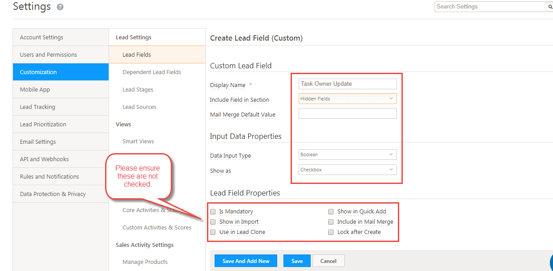Focus the Search Settings box

pos(490,7)
